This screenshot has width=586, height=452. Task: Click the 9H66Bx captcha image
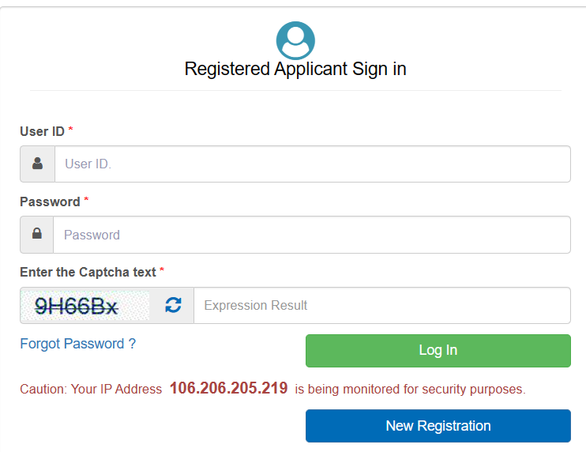[85, 306]
